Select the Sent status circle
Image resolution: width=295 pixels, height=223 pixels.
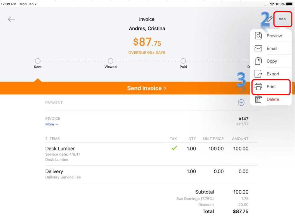click(38, 61)
